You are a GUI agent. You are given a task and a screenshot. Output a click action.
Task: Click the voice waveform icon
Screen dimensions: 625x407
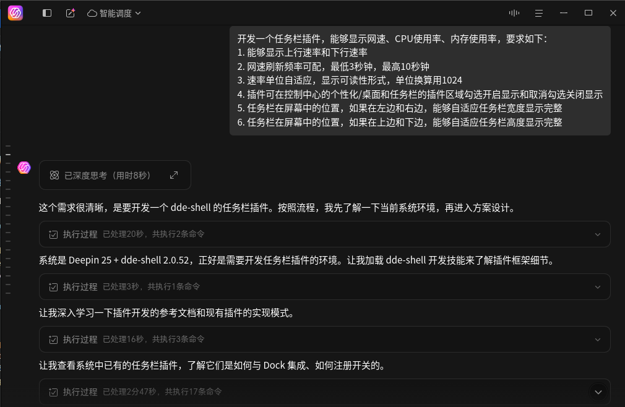514,13
